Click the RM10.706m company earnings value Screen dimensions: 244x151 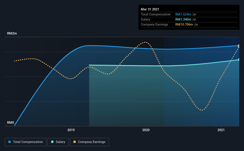[x=184, y=24]
